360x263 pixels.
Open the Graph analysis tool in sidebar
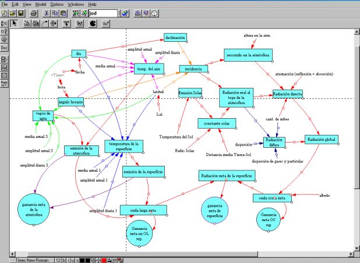(4, 67)
